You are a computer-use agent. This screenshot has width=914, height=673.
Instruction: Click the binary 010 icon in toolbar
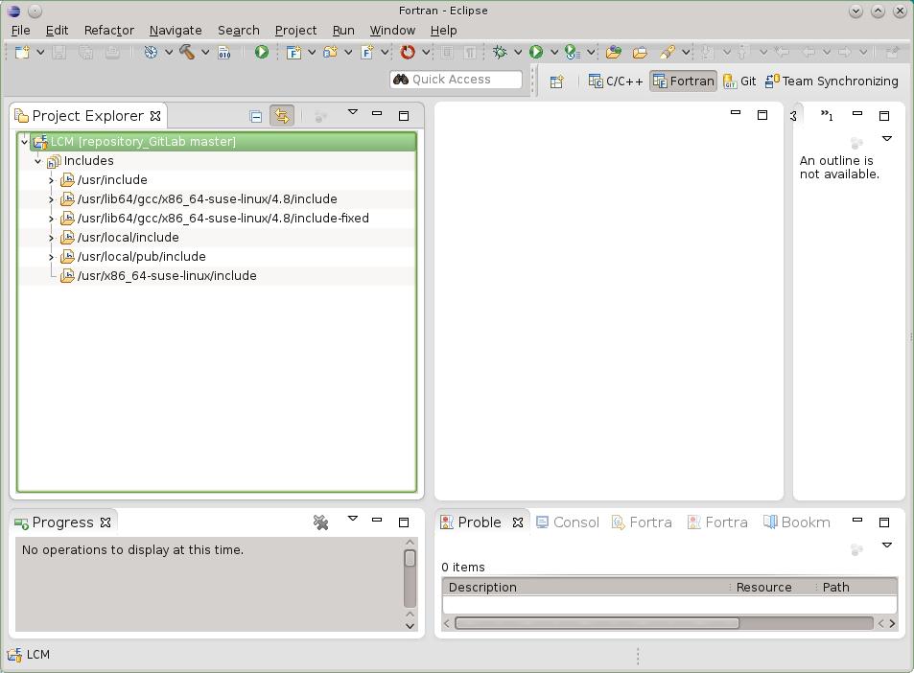224,53
